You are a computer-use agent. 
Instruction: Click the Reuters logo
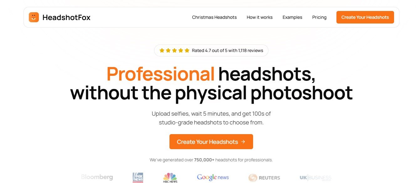pos(264,178)
